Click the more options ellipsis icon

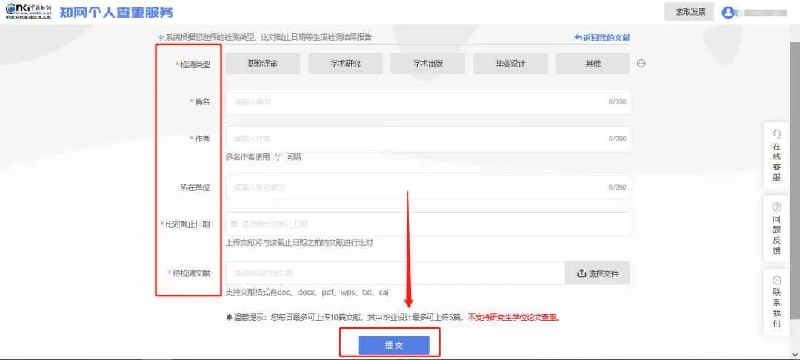point(641,64)
